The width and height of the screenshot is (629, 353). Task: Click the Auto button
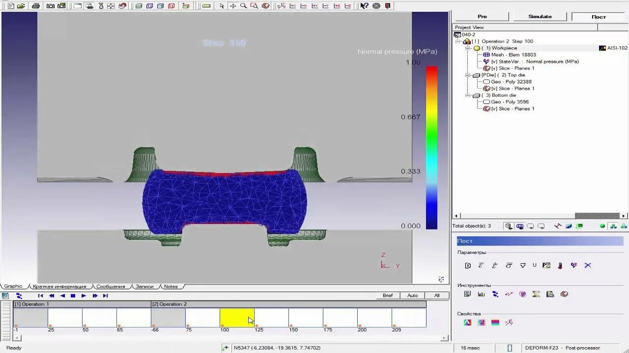tap(412, 295)
